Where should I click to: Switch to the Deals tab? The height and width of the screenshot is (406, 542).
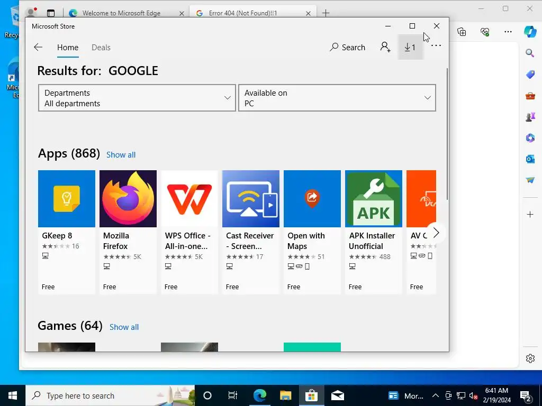(101, 47)
